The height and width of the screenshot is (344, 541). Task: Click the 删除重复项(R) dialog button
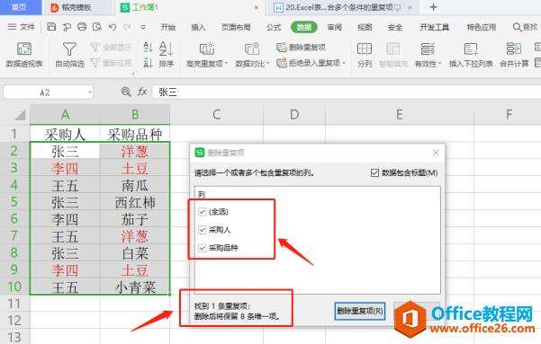(360, 311)
